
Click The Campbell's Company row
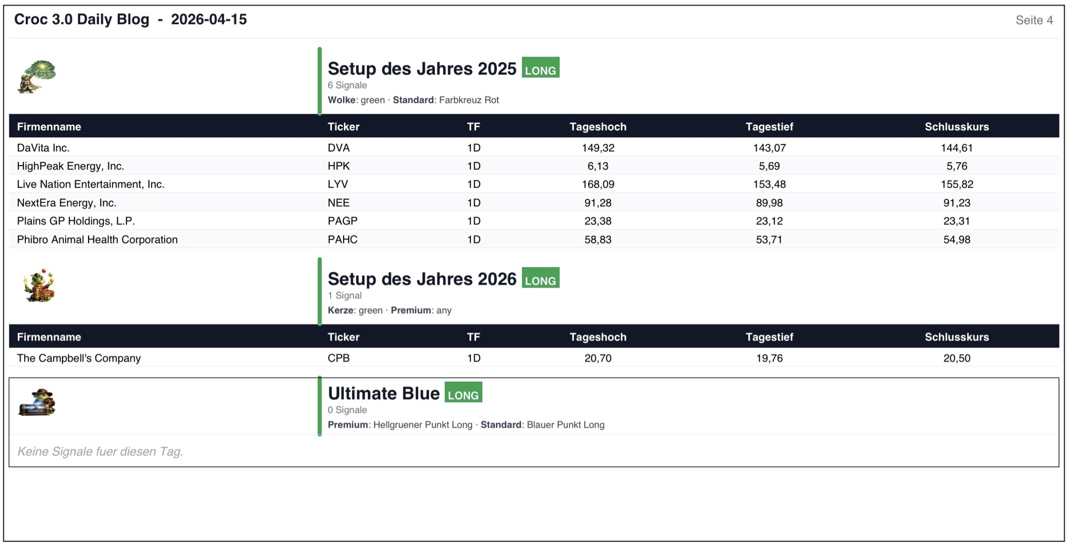click(79, 358)
